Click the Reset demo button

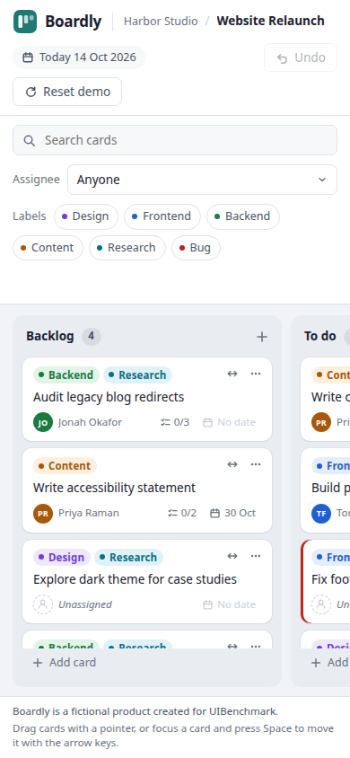coord(67,92)
